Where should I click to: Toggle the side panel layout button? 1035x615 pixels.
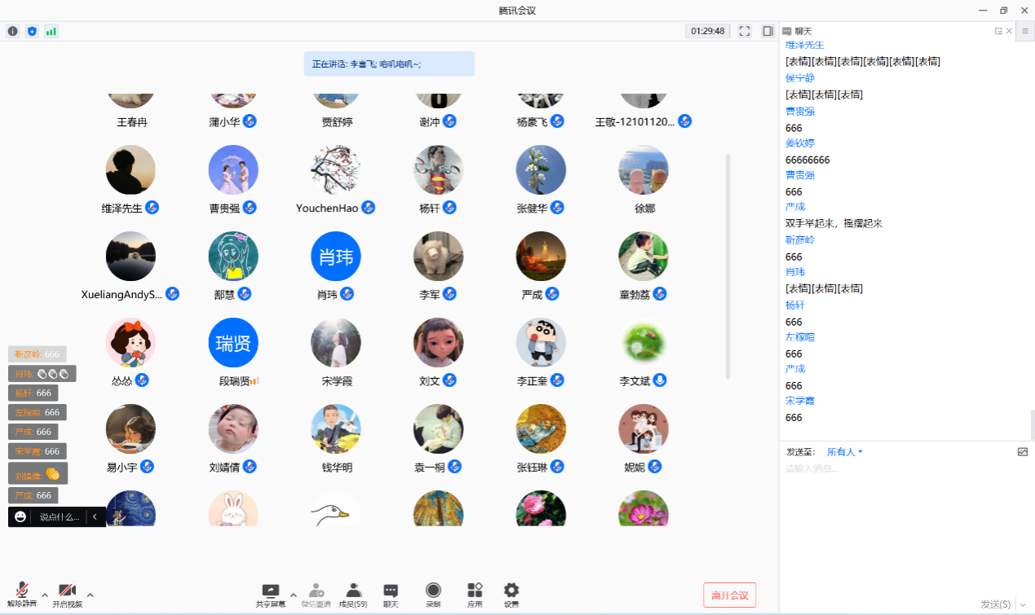(x=767, y=31)
